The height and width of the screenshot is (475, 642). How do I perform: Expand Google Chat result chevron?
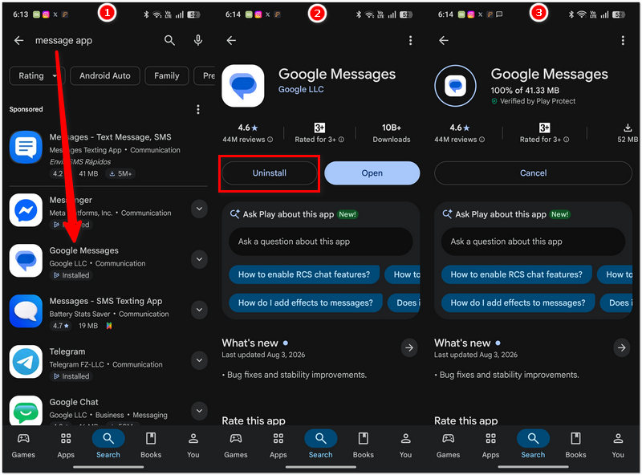click(199, 411)
